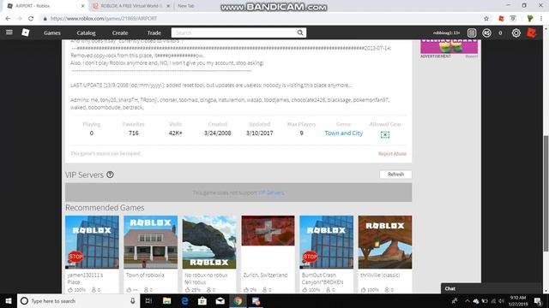Click the taskbar clock showing 9:10 AM

coord(518,300)
